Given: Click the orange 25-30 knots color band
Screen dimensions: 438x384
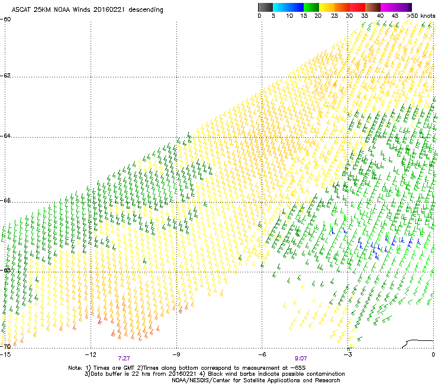Looking at the screenshot, I should point(342,7).
